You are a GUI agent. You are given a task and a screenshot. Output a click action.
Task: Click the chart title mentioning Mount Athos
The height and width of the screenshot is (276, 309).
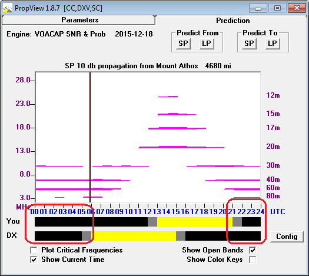click(x=148, y=65)
